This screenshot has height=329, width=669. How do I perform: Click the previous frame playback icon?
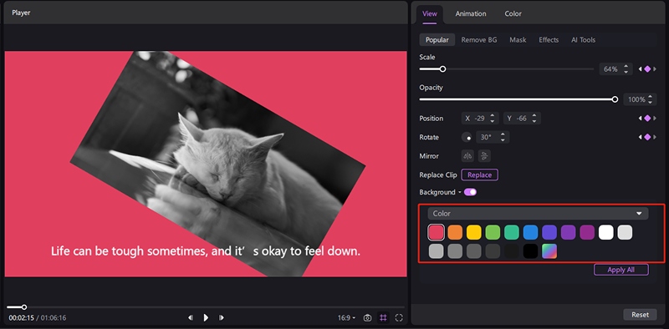[x=191, y=317]
